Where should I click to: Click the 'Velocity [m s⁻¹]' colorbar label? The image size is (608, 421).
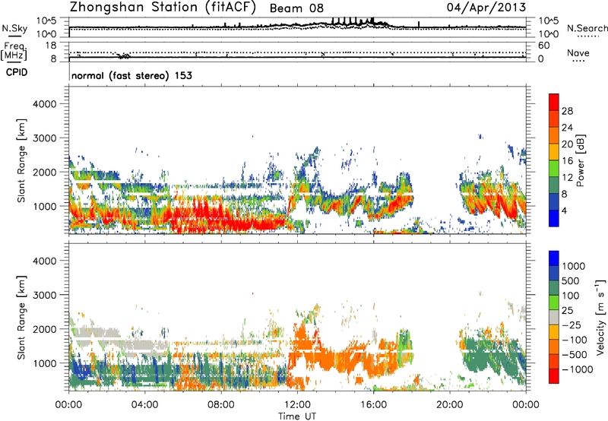(600, 317)
